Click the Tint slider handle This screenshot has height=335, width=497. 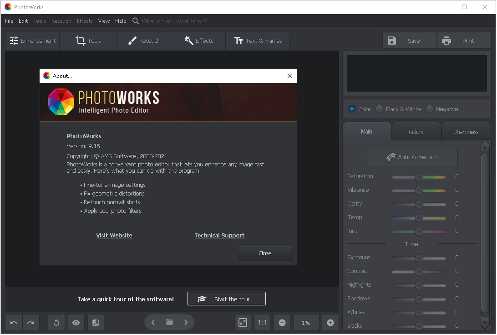[419, 232]
